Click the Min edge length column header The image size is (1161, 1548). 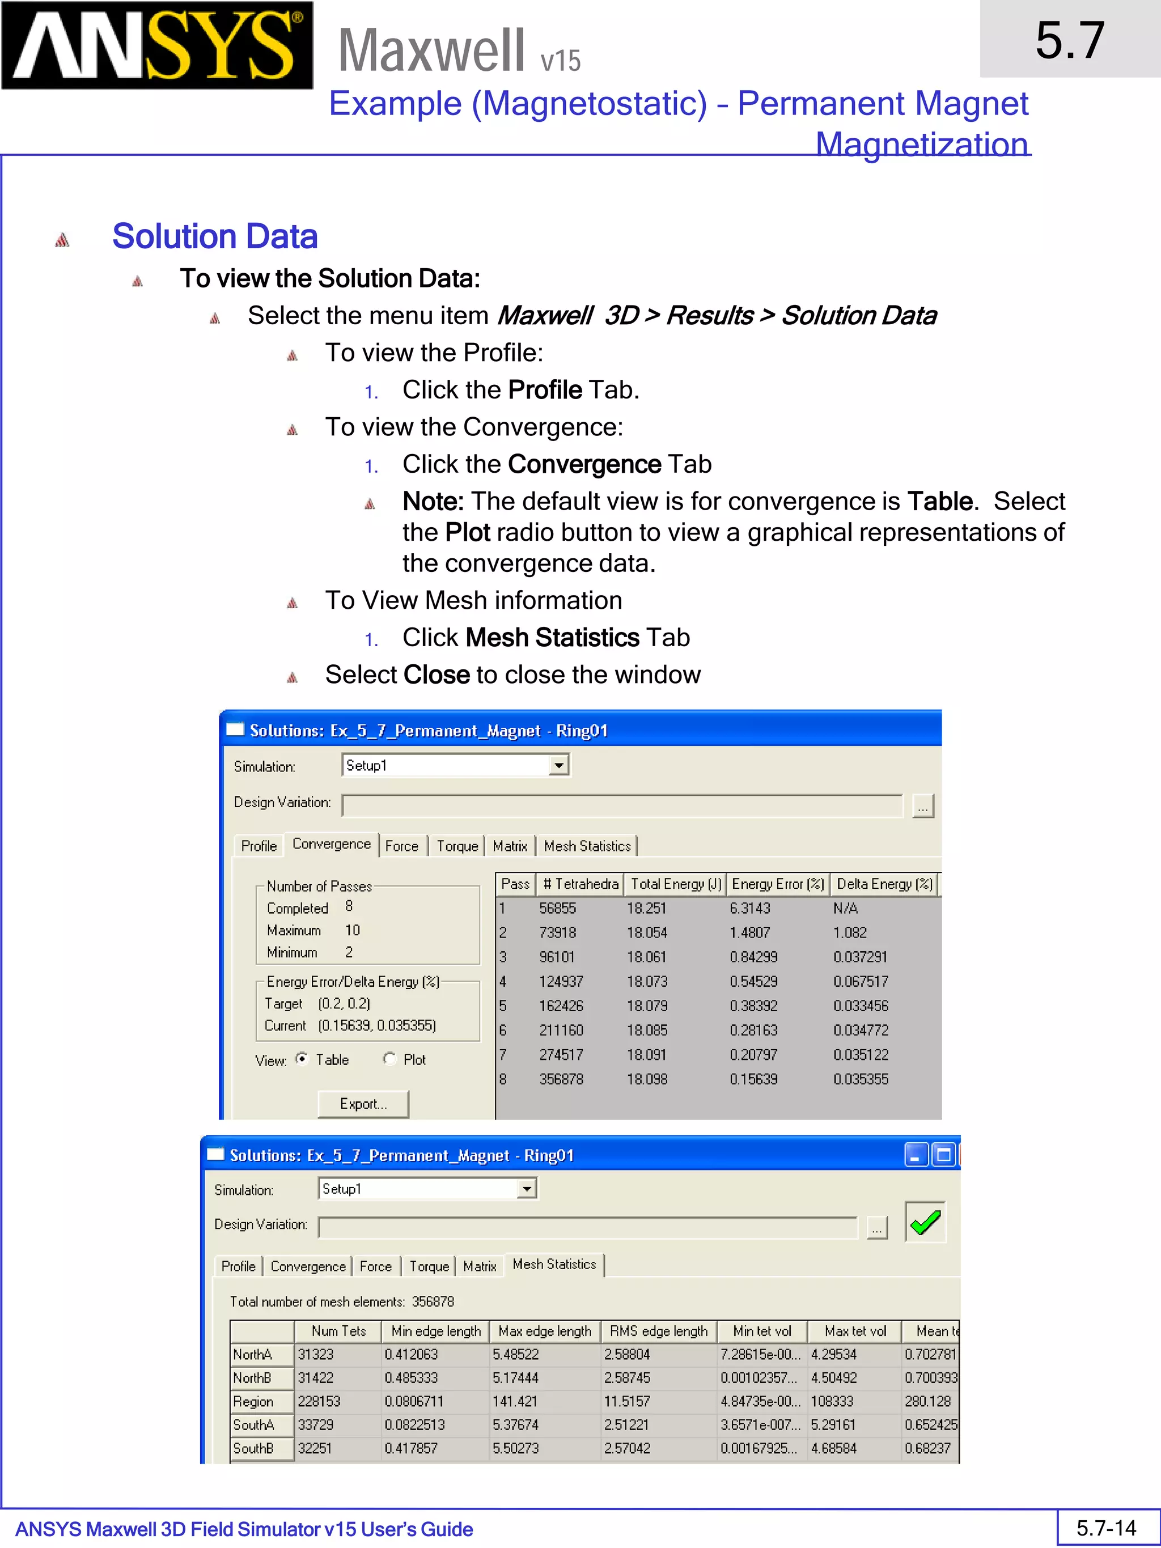pyautogui.click(x=435, y=1331)
